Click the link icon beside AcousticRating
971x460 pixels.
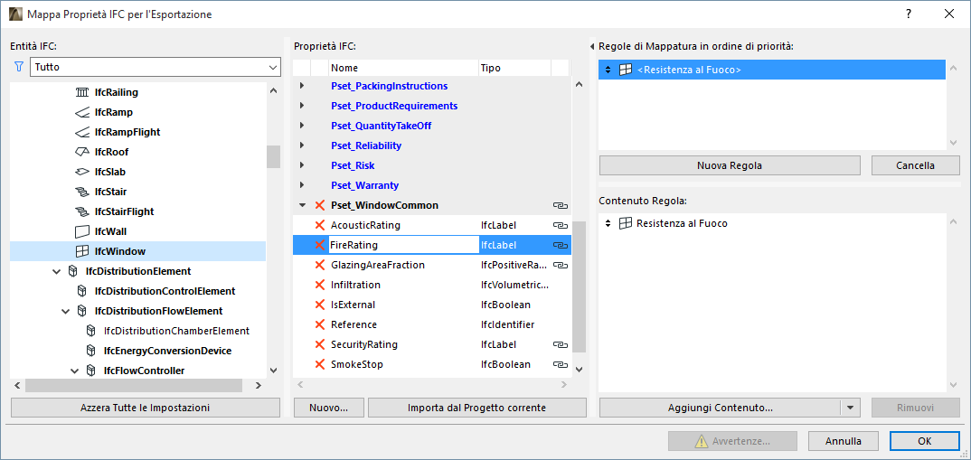(561, 225)
